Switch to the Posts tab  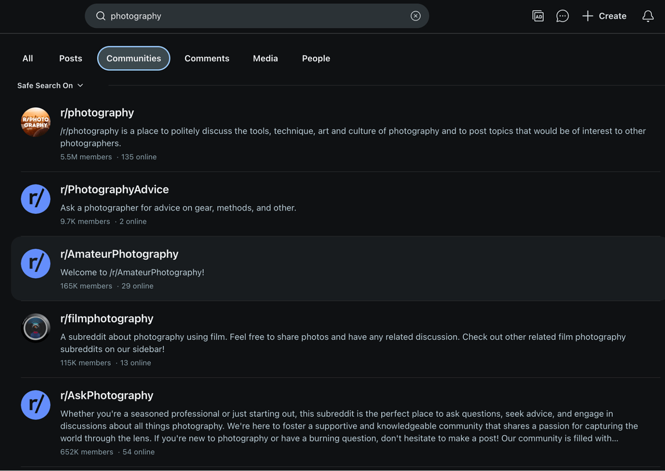click(70, 58)
